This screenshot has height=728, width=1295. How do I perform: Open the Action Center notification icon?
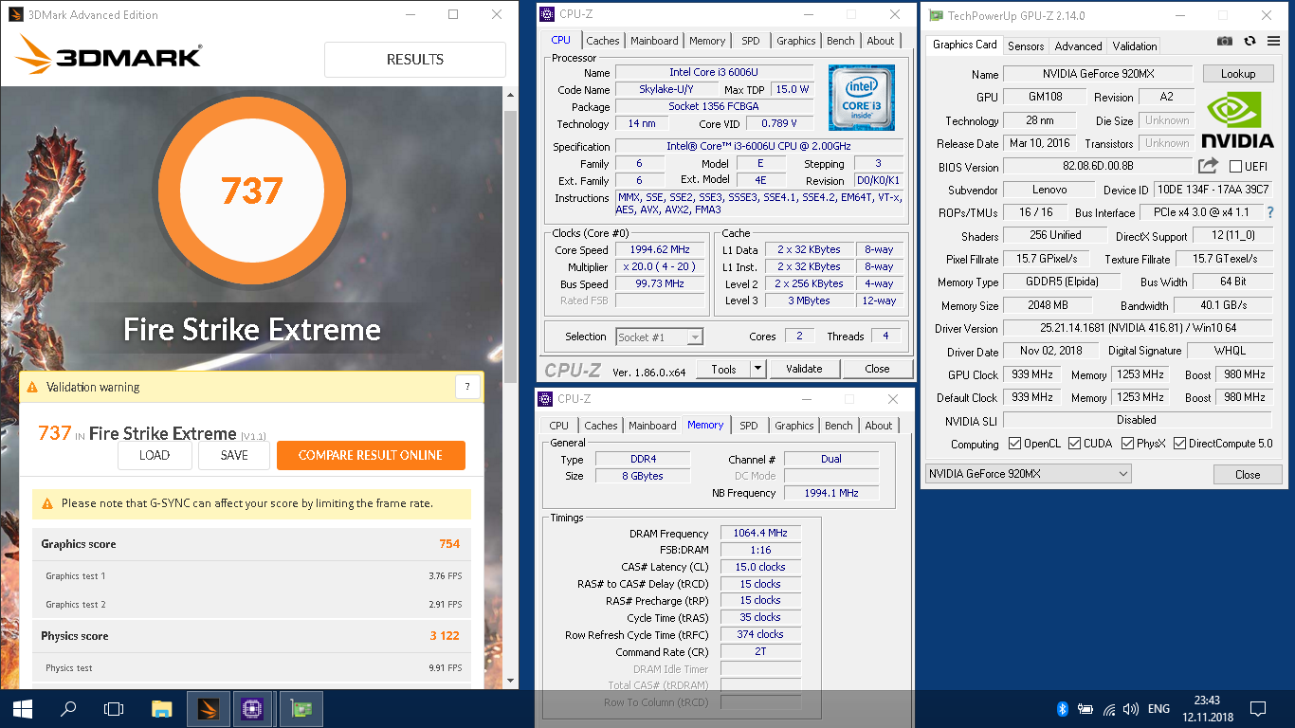pos(1258,709)
